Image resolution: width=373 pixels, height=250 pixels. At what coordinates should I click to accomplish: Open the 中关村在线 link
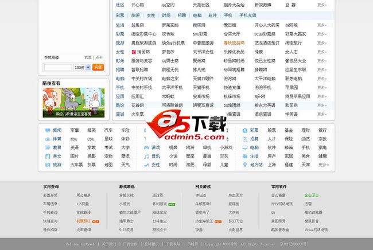point(142,79)
